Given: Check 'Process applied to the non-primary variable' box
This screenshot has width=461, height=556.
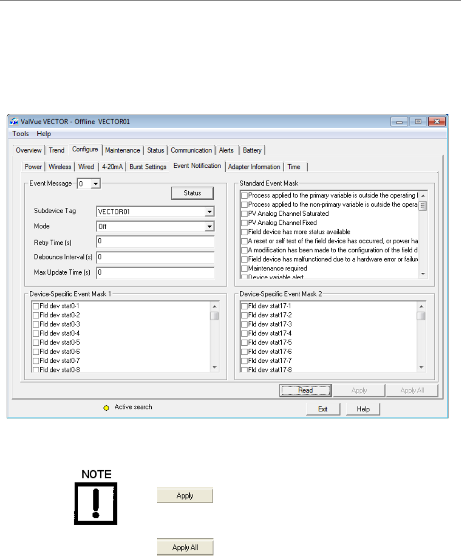Looking at the screenshot, I should [244, 204].
